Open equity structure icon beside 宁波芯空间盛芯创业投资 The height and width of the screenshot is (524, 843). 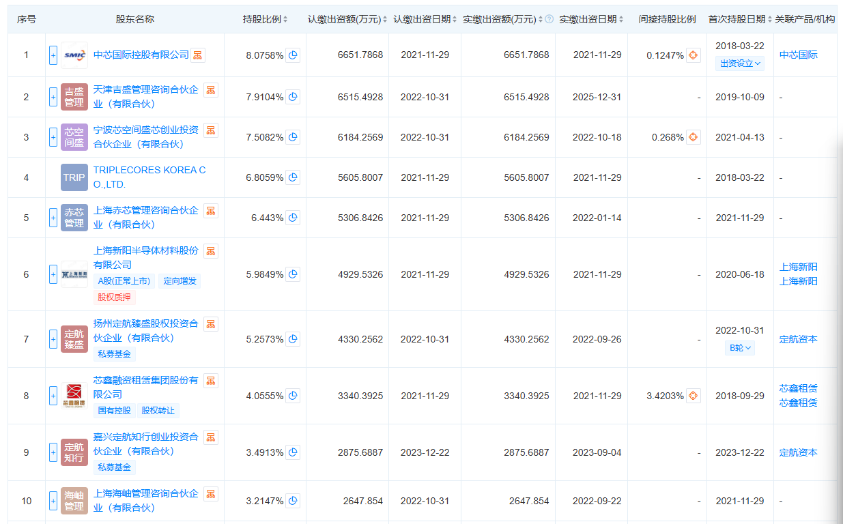point(211,130)
